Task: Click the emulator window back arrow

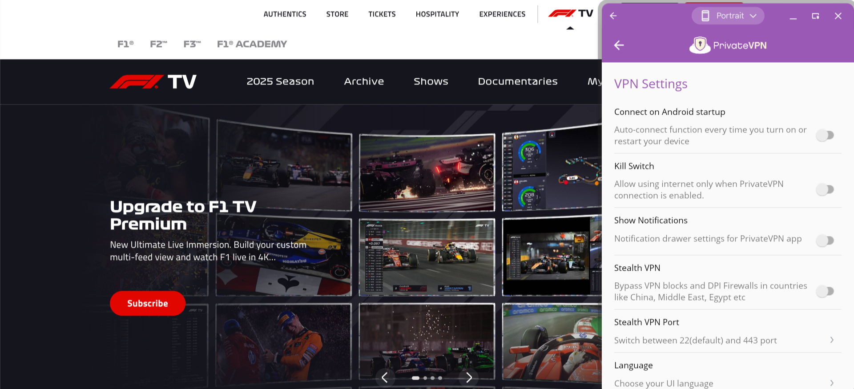Action: tap(613, 16)
